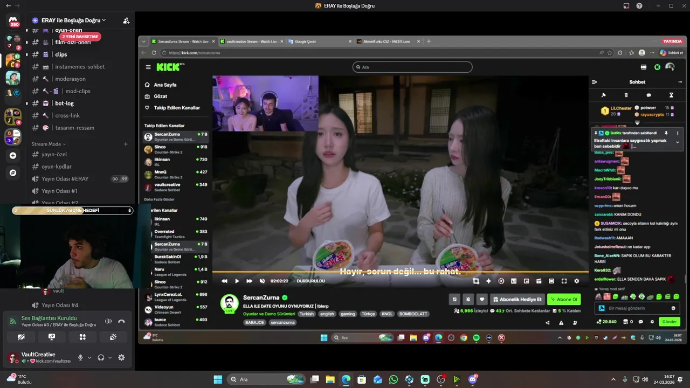Screen dimensions: 690x388
Task: Open Microsoft Edge from taskbar
Action: tap(346, 379)
